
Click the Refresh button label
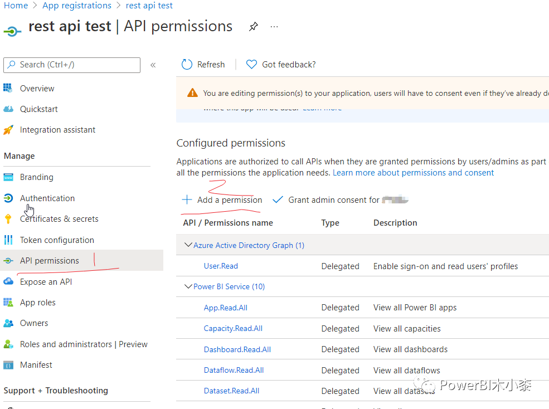click(211, 65)
